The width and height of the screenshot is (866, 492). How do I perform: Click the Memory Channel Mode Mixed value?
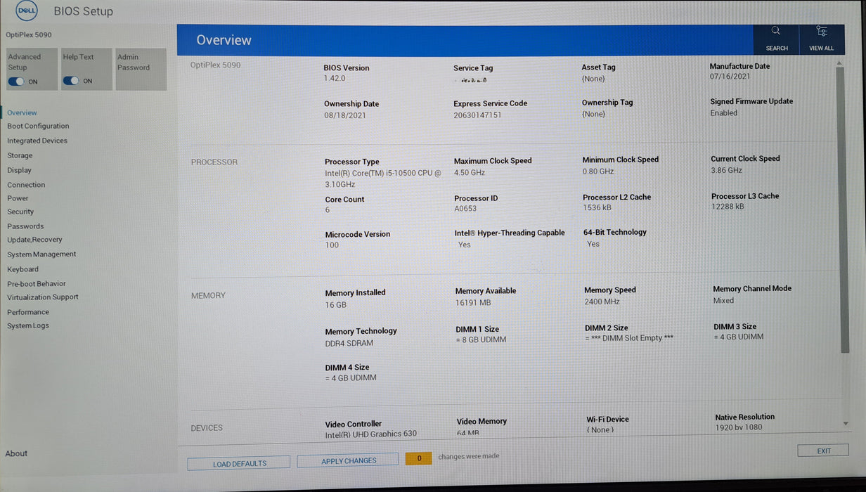[x=723, y=300]
